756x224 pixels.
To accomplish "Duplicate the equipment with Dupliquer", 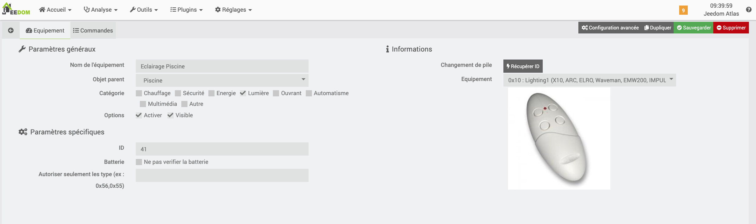I will tap(658, 28).
